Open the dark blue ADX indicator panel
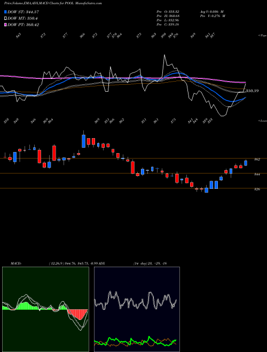 tap(137, 309)
